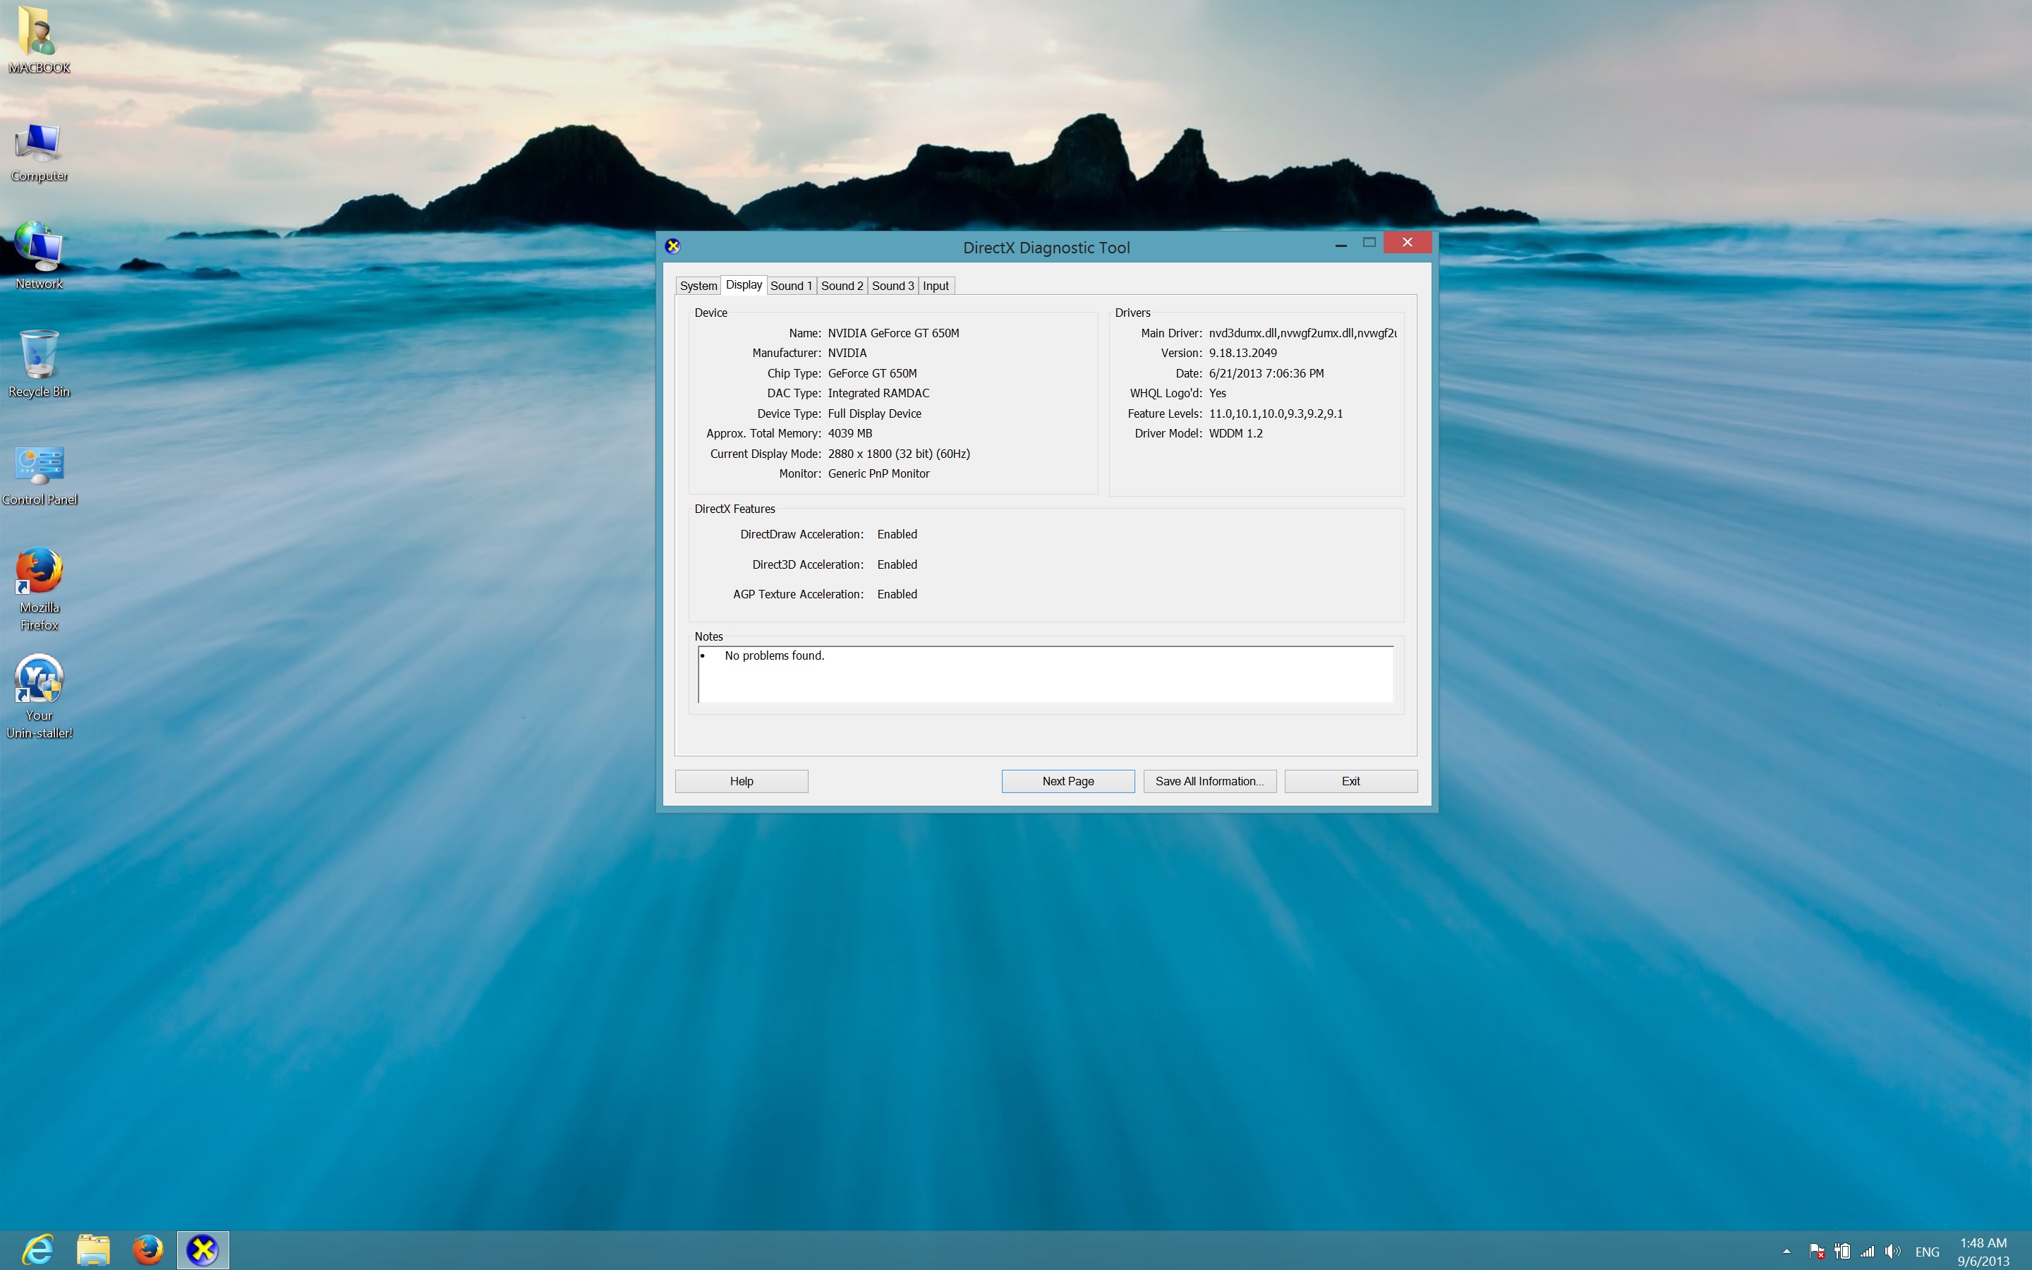This screenshot has height=1270, width=2032.
Task: Click Save All Information button
Action: tap(1209, 781)
